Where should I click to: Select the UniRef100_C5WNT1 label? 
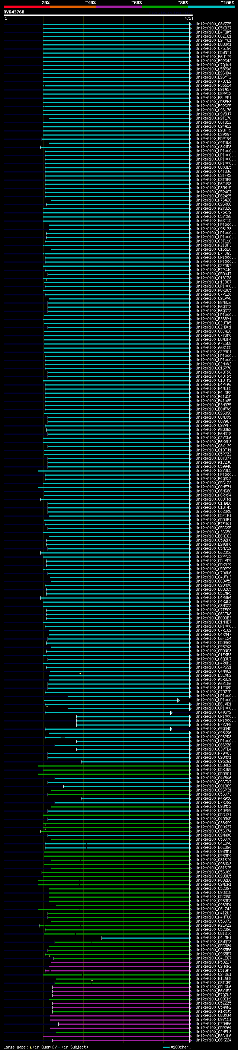click(x=213, y=53)
